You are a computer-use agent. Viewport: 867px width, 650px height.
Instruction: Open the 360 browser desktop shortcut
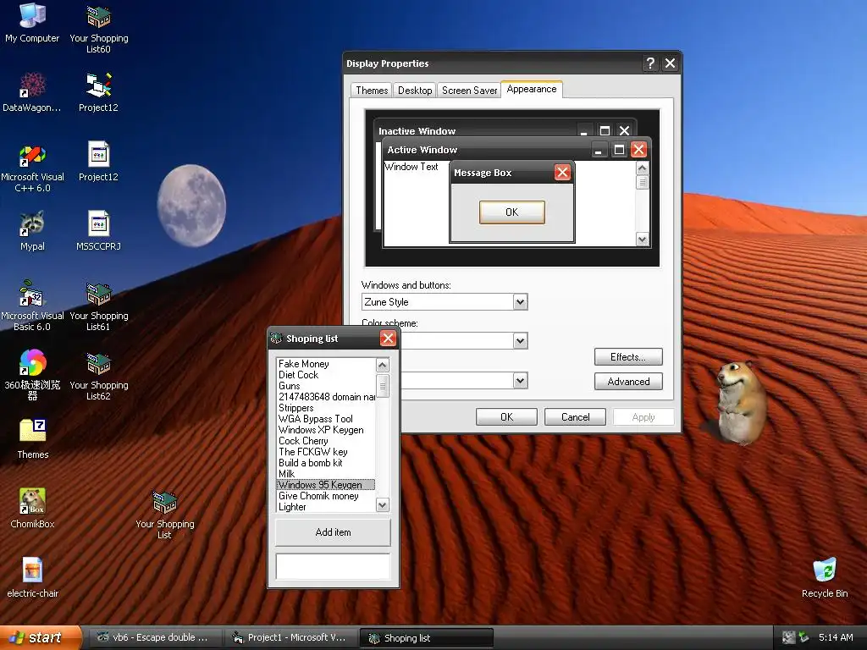click(32, 375)
